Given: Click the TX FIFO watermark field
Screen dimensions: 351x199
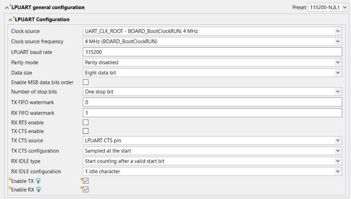Looking at the screenshot, I should coord(212,102).
